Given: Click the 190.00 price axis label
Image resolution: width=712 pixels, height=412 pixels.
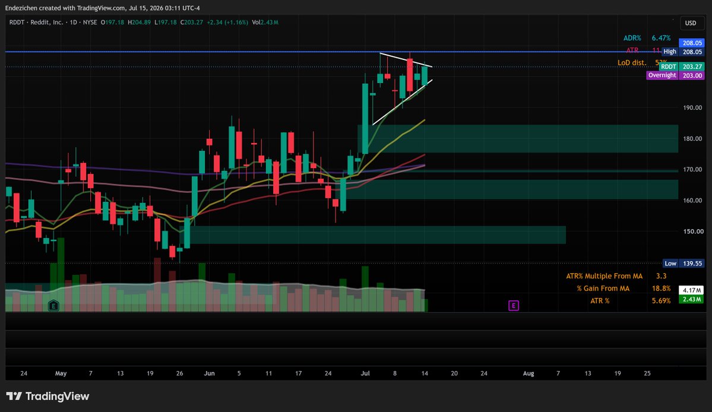Looking at the screenshot, I should tap(692, 107).
